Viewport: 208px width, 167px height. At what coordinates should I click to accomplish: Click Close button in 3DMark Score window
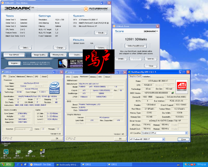tap(151, 66)
